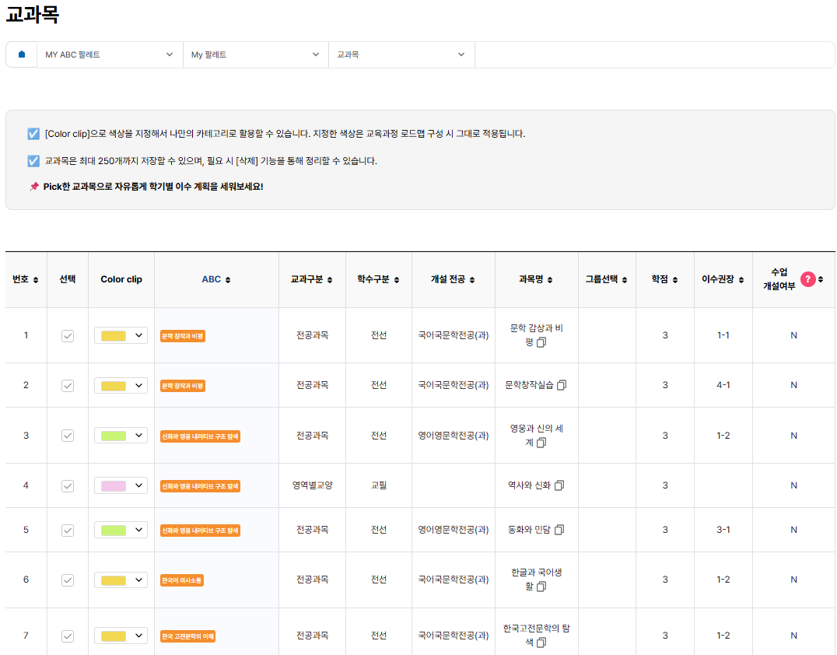
Task: Click the 한국 고전문학의 이해 tag in row 7
Action: [x=187, y=636]
